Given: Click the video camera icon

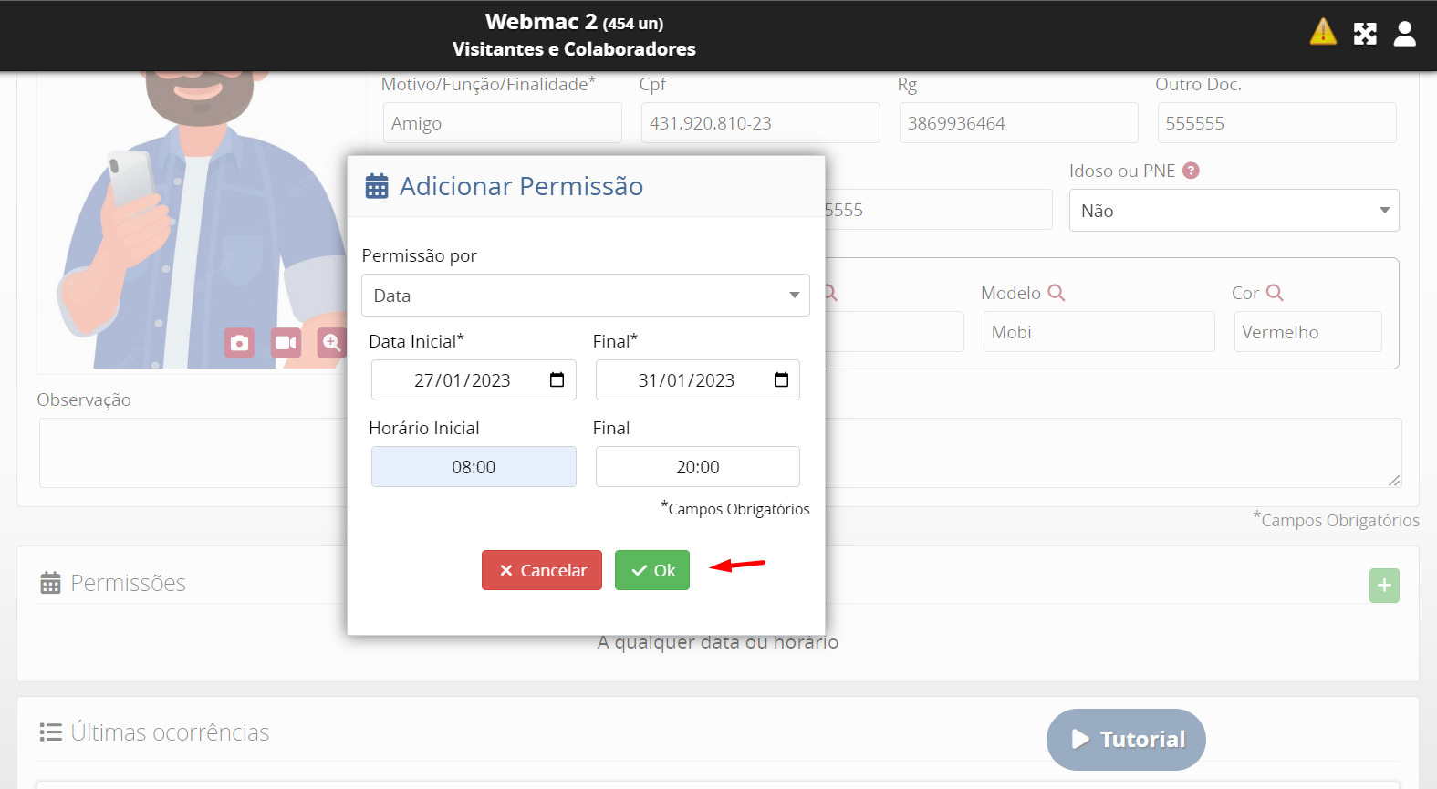Looking at the screenshot, I should click(286, 343).
